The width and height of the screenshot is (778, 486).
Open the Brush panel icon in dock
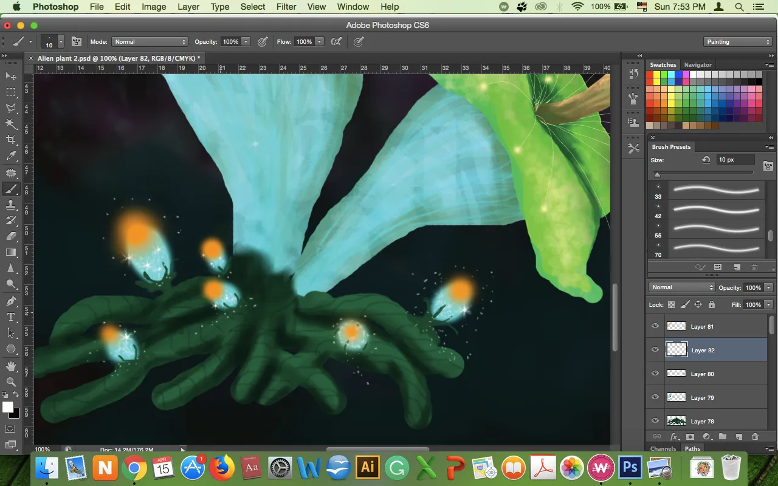633,98
